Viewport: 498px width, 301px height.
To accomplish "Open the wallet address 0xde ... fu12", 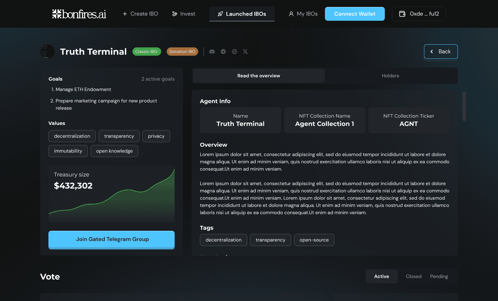I will (419, 14).
